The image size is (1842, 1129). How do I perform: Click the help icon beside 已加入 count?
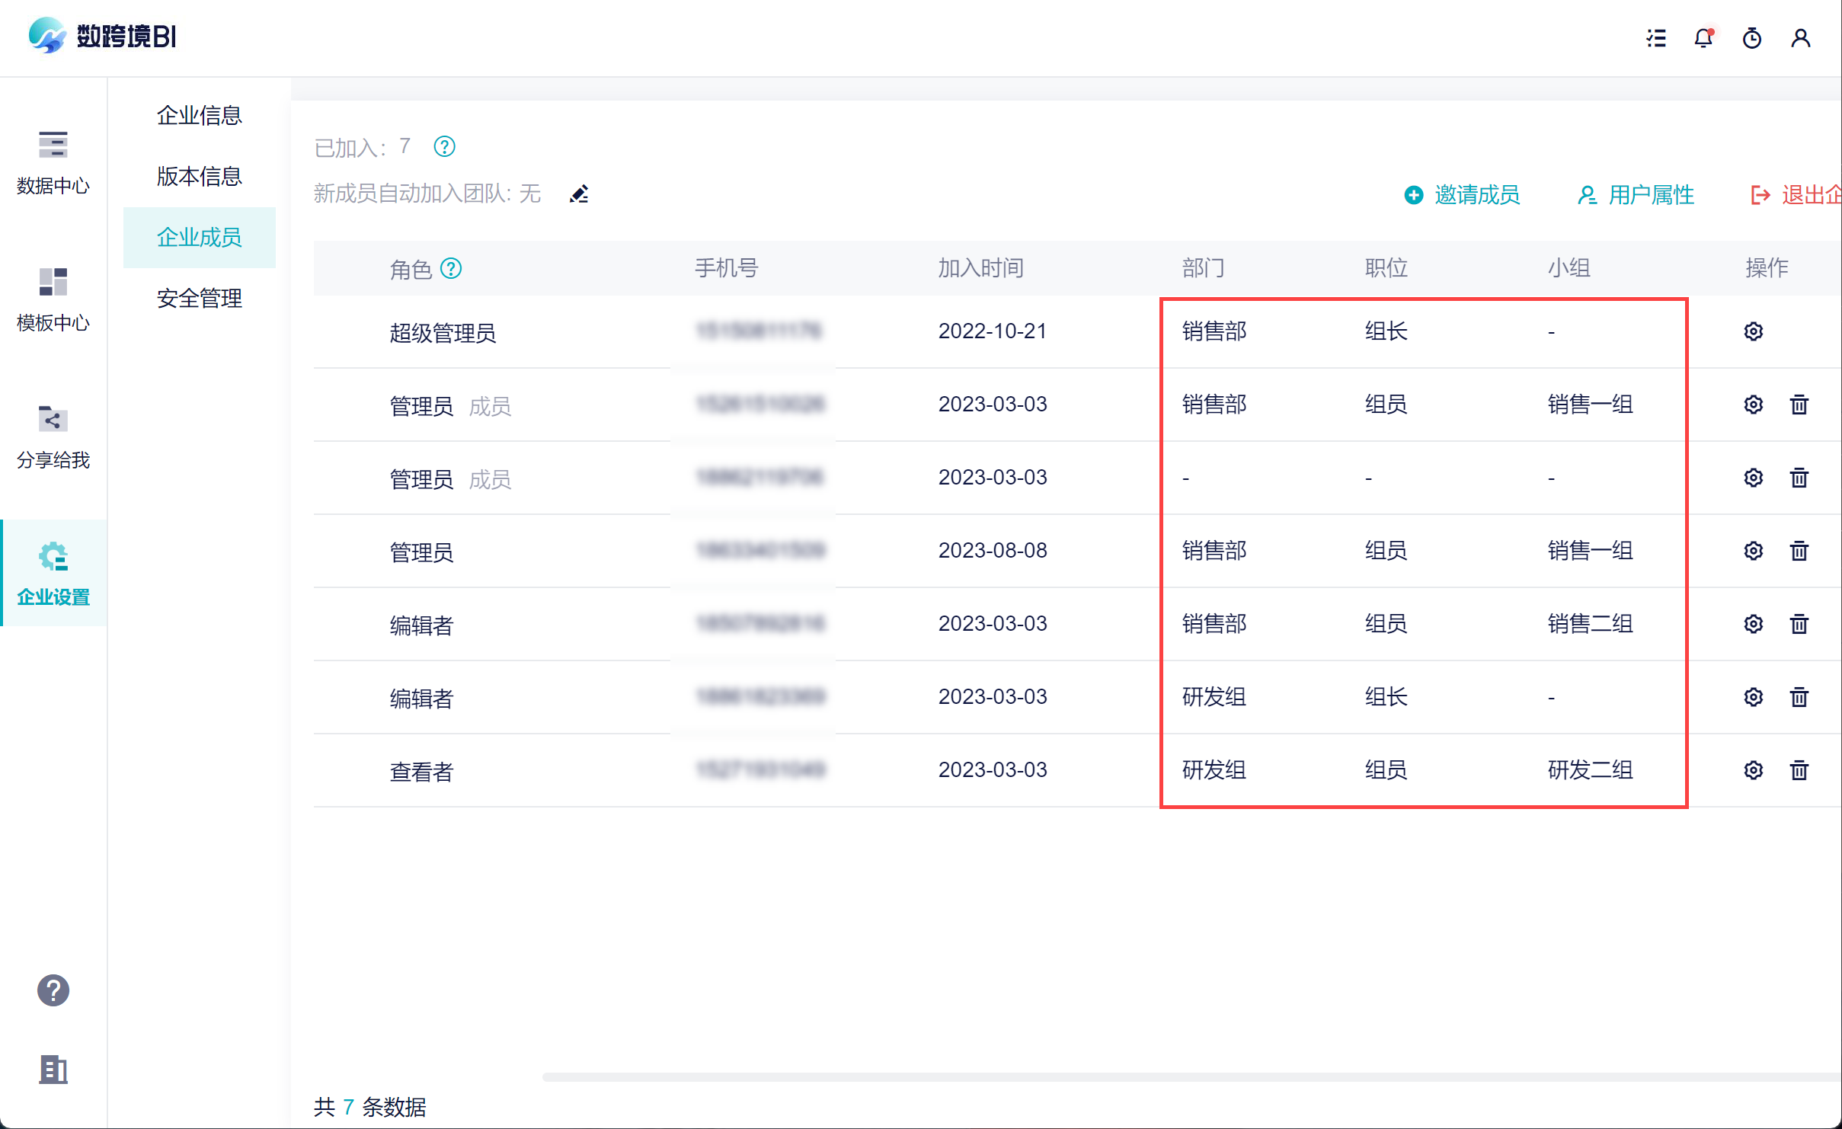pos(444,146)
